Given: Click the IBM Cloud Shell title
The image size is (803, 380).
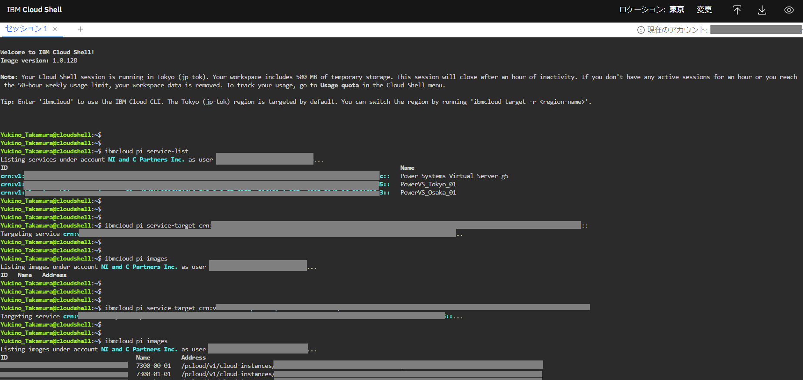Looking at the screenshot, I should coord(34,10).
